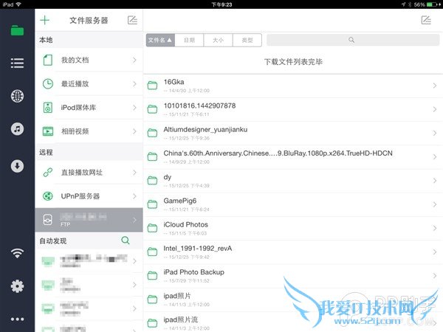Open the playlist list icon in dark sidebar

pyautogui.click(x=17, y=63)
